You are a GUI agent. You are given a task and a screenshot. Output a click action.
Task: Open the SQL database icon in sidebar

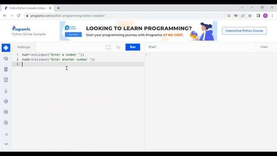point(6,69)
